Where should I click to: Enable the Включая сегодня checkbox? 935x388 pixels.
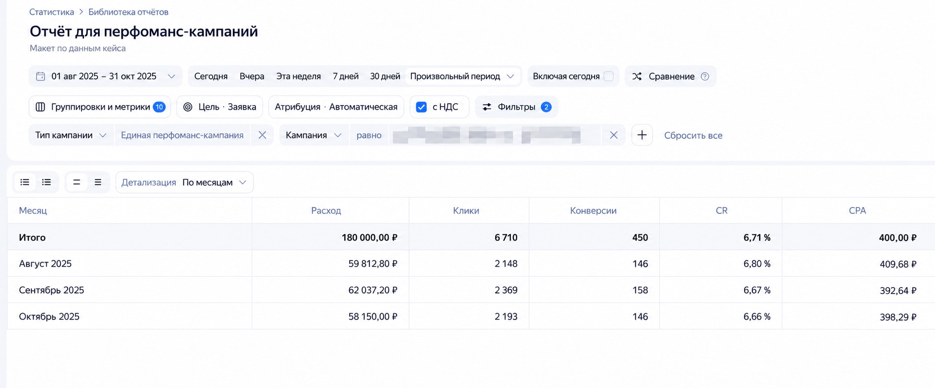pos(608,76)
